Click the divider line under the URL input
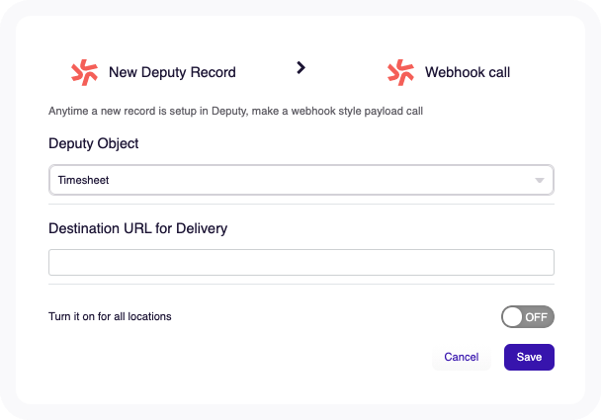 point(301,285)
